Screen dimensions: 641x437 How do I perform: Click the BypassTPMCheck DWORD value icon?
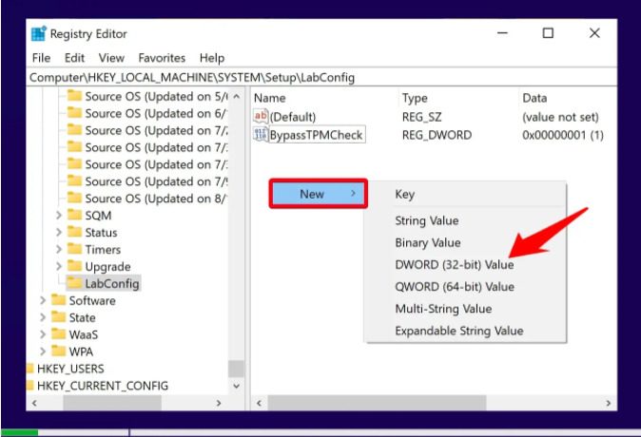point(261,134)
